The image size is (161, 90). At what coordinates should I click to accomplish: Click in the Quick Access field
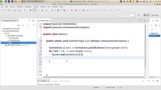[127, 15]
